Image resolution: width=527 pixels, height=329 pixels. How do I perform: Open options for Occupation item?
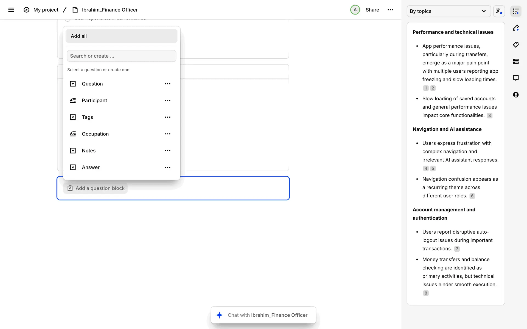pyautogui.click(x=167, y=134)
